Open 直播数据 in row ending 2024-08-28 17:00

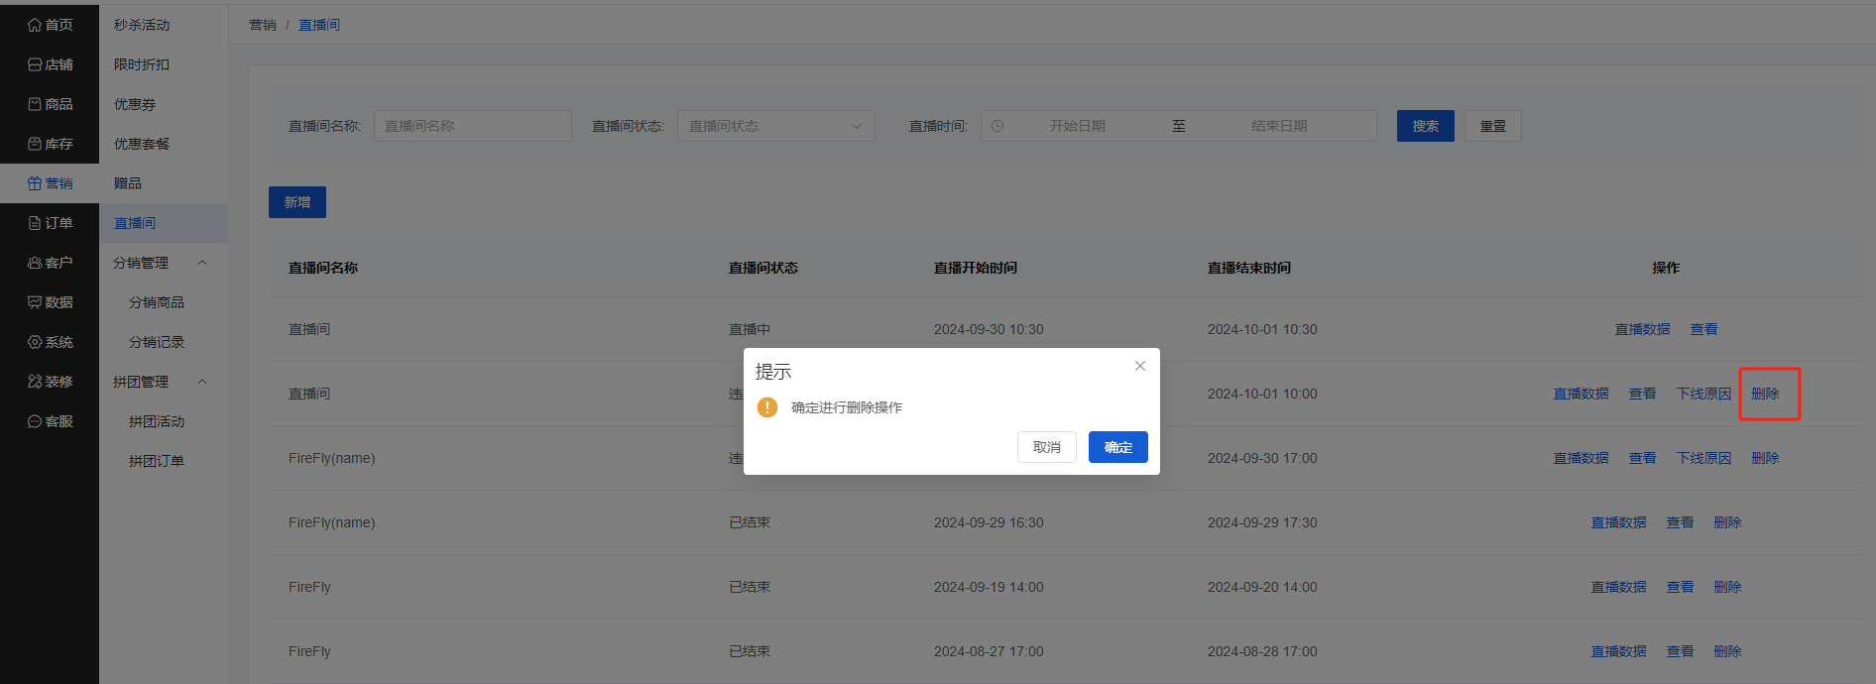coord(1619,651)
